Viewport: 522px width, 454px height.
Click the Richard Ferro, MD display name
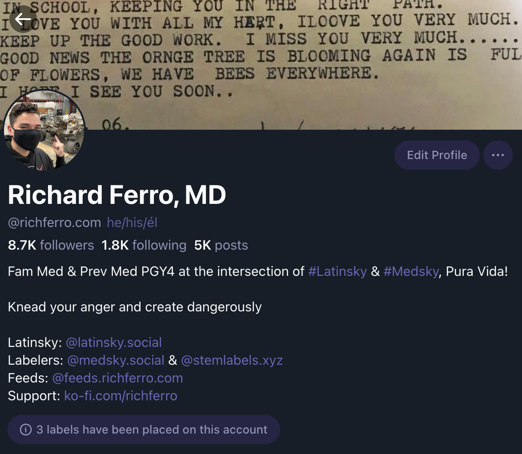pos(117,195)
